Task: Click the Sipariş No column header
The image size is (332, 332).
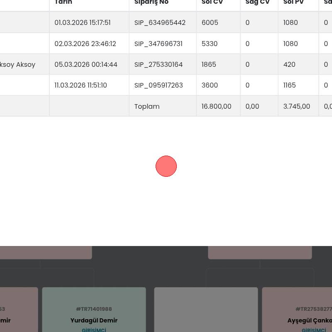Action: (x=151, y=2)
